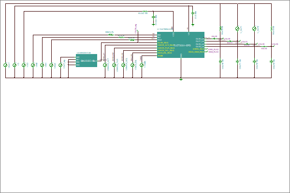The width and height of the screenshot is (290, 193).
Task: Select the RIN0 resistor symbol
Action: point(111,35)
